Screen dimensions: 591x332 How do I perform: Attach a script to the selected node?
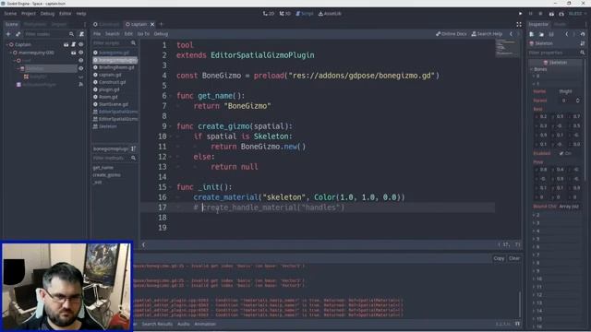[x=81, y=34]
